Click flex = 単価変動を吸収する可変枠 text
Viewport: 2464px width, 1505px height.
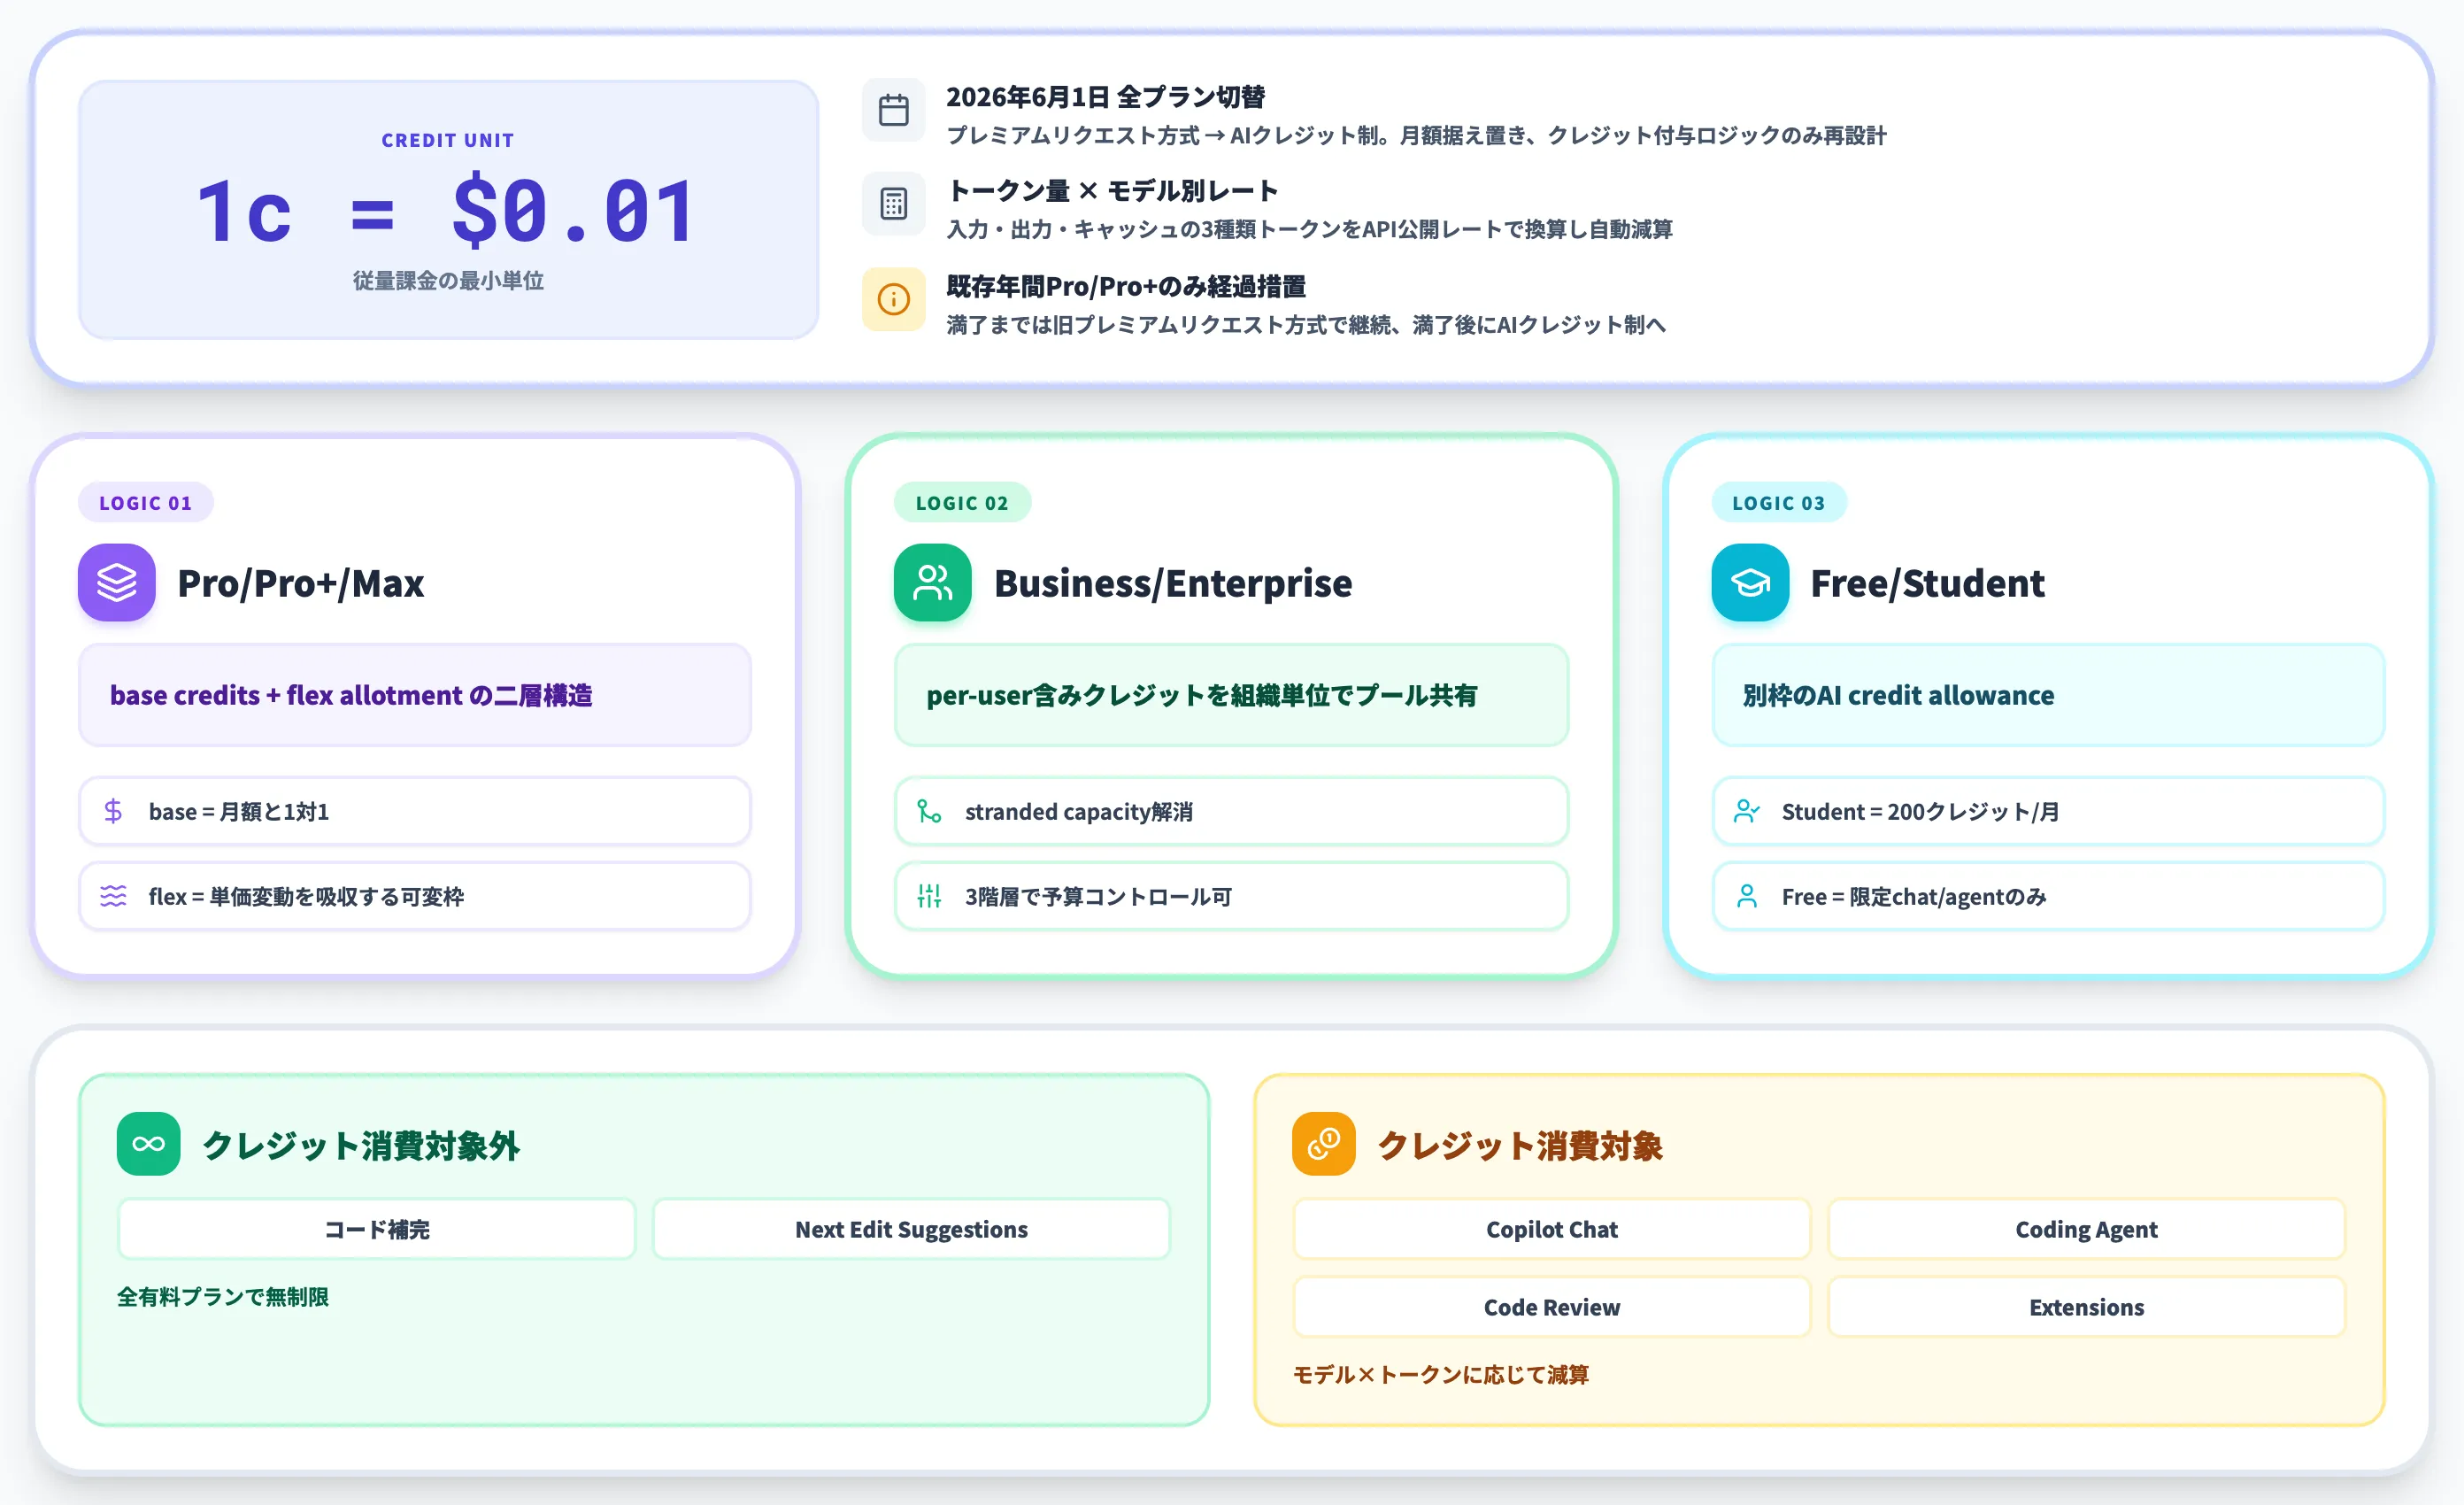click(x=306, y=896)
